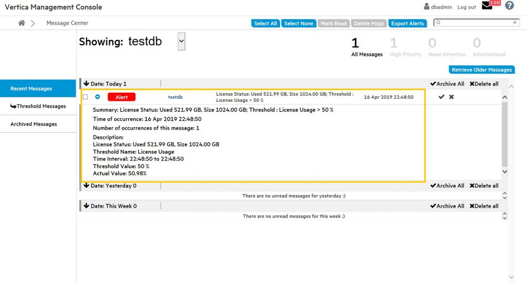Open the mail envelope notifications icon
The image size is (527, 283).
[487, 6]
